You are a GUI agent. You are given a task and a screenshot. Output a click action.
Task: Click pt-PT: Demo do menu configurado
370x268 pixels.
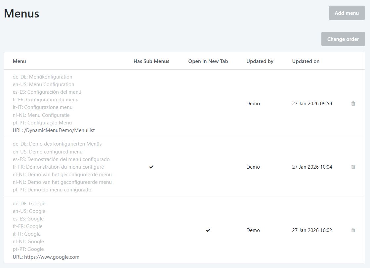coord(52,189)
